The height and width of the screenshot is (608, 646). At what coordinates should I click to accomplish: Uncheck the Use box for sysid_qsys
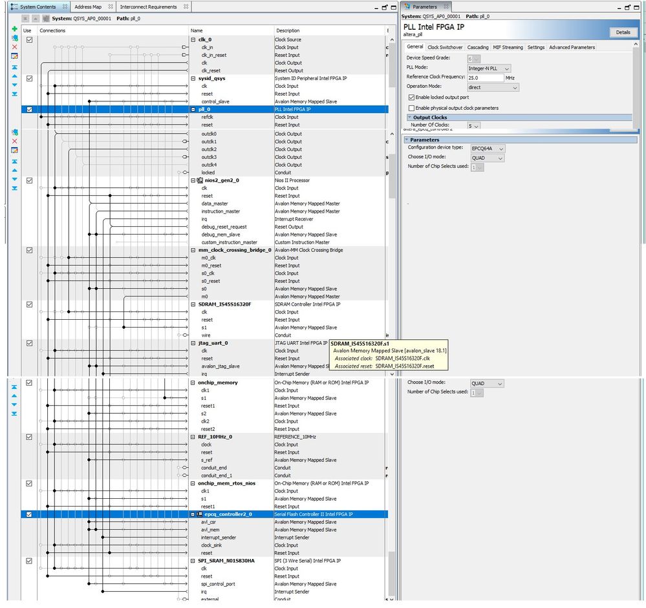[x=29, y=78]
